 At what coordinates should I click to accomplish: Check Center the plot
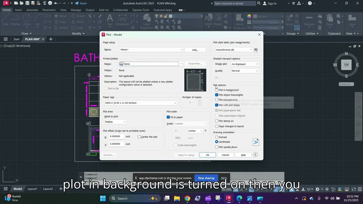139,137
